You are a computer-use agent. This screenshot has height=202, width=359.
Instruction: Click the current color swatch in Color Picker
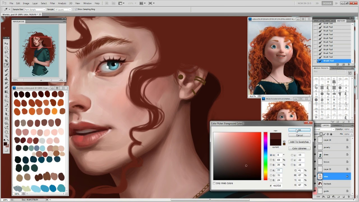pyautogui.click(x=275, y=143)
